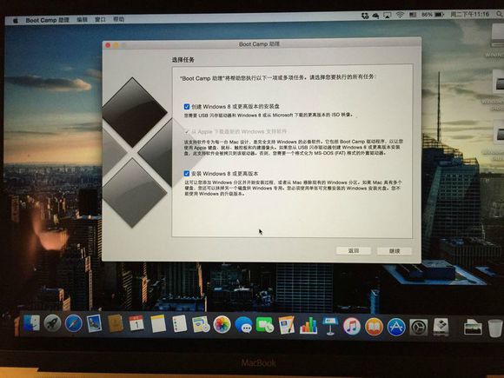
Task: Click the yellow minimize window button
Action: coord(116,45)
